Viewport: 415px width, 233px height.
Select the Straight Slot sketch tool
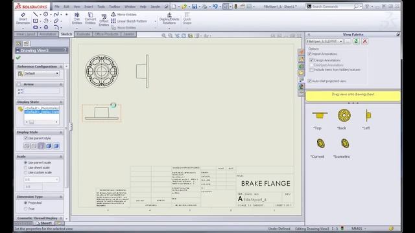pyautogui.click(x=36, y=27)
